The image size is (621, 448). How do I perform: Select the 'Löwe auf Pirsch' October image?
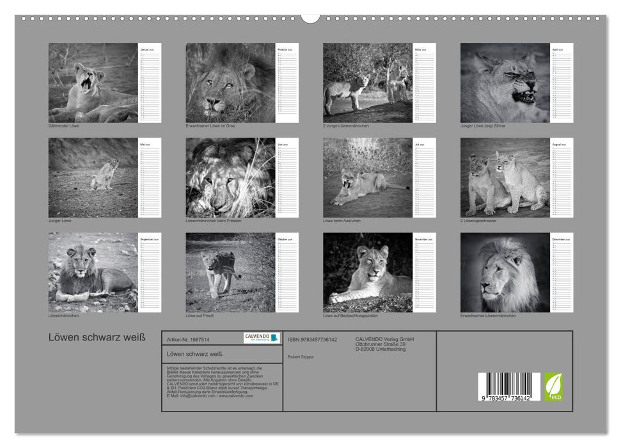[x=230, y=272]
